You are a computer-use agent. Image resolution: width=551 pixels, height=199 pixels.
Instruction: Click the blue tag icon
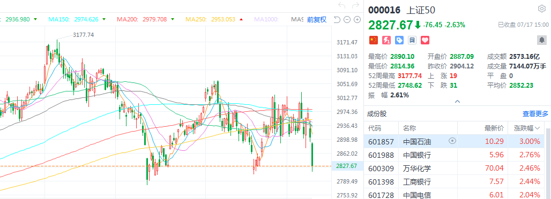pos(399,40)
